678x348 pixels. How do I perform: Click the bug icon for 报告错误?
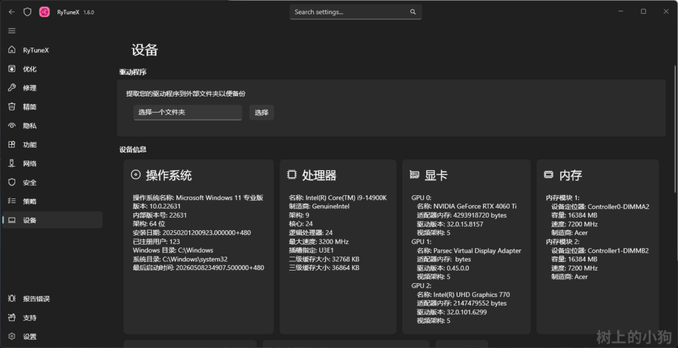pyautogui.click(x=12, y=299)
